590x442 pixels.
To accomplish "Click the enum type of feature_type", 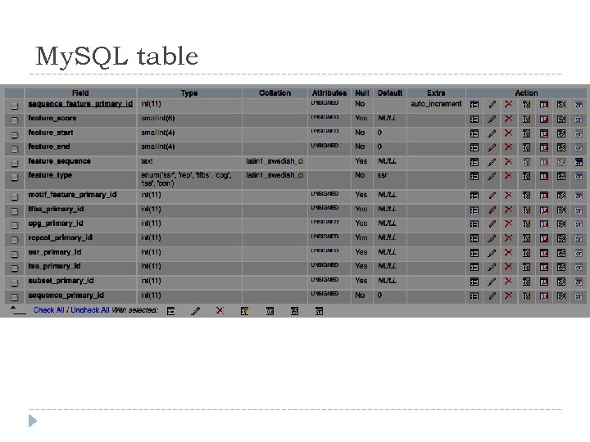I will click(x=186, y=179).
